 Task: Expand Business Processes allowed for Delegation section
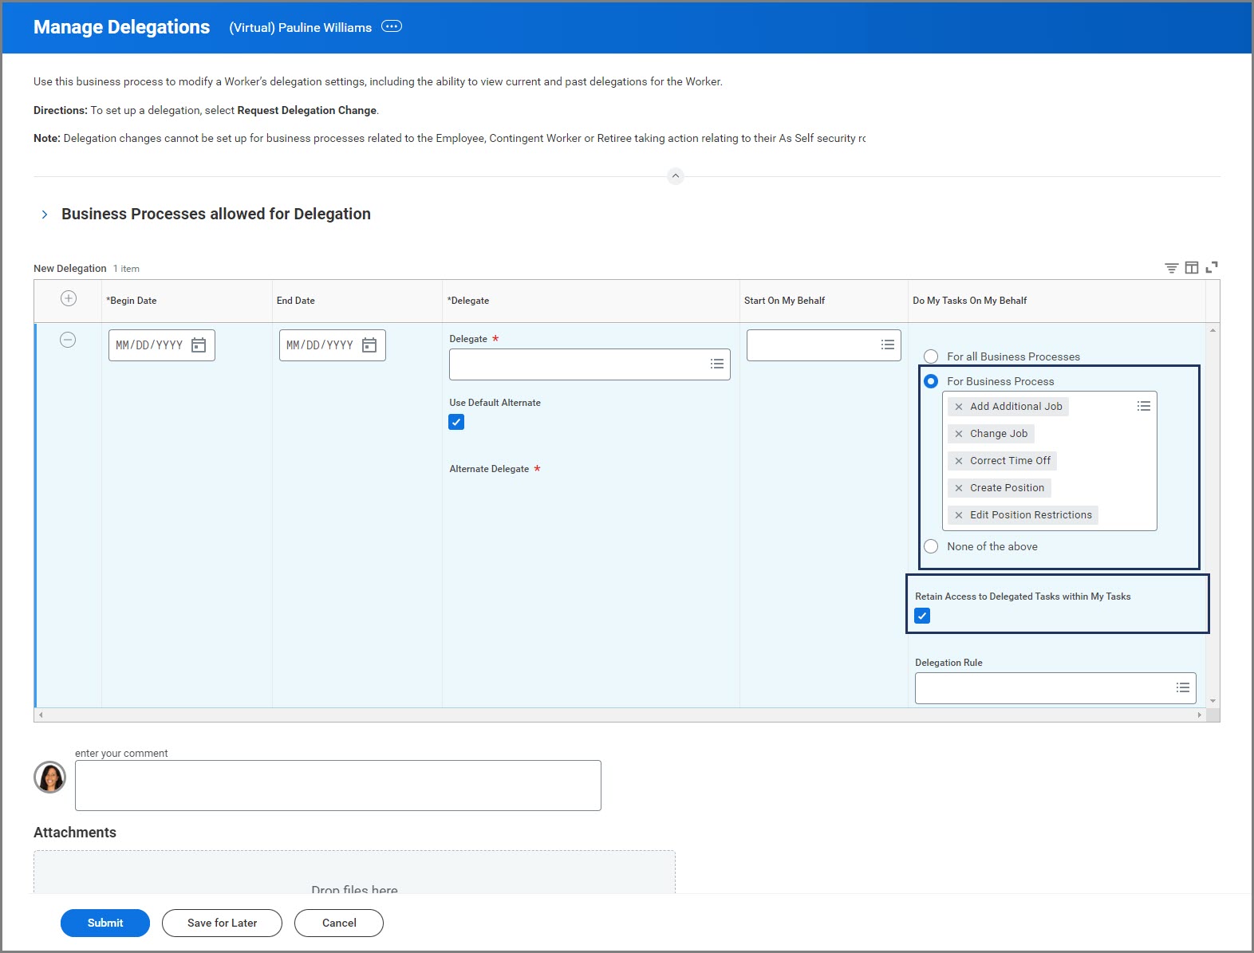(45, 215)
